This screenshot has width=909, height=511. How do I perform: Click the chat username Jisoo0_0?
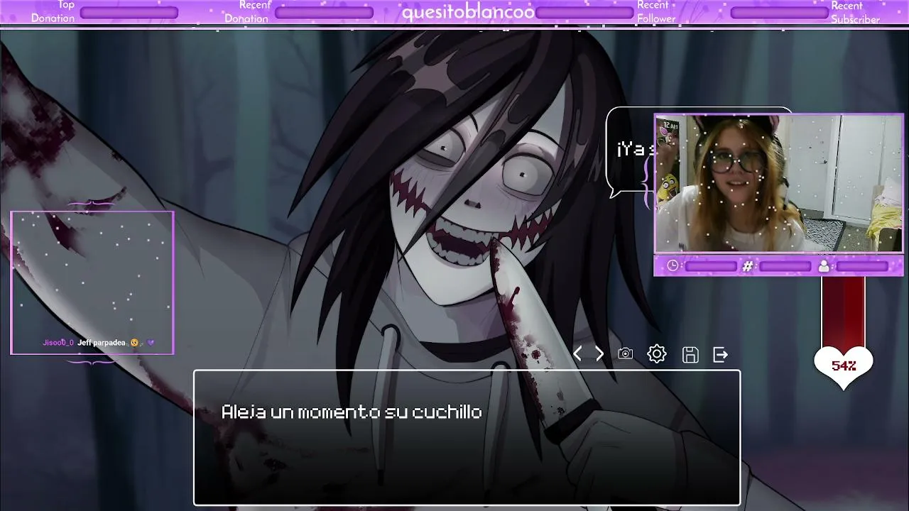(x=58, y=343)
